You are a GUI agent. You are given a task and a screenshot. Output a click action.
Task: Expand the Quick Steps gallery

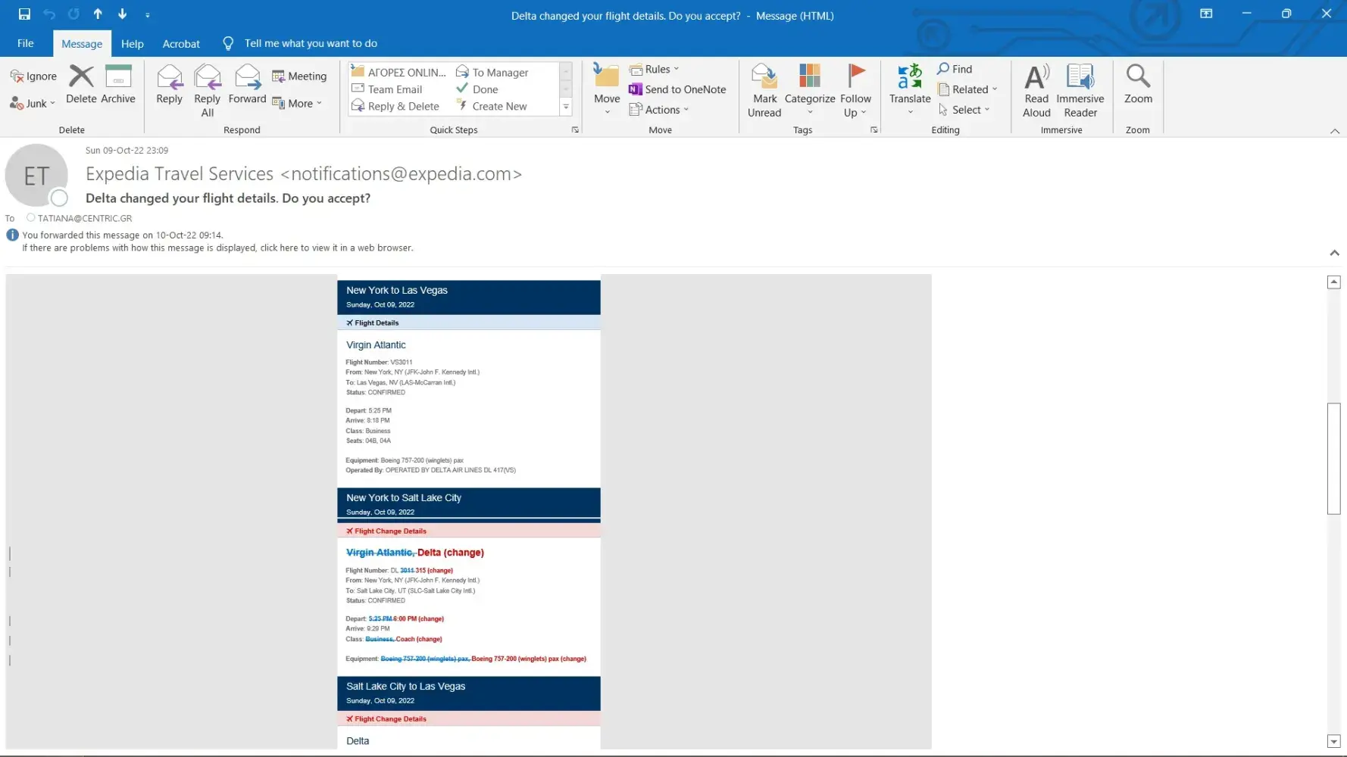[565, 107]
